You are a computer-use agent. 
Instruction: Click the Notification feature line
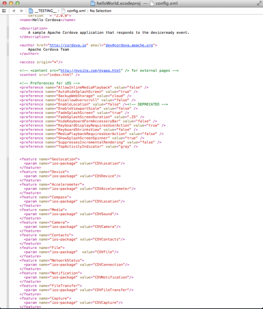(x=51, y=273)
